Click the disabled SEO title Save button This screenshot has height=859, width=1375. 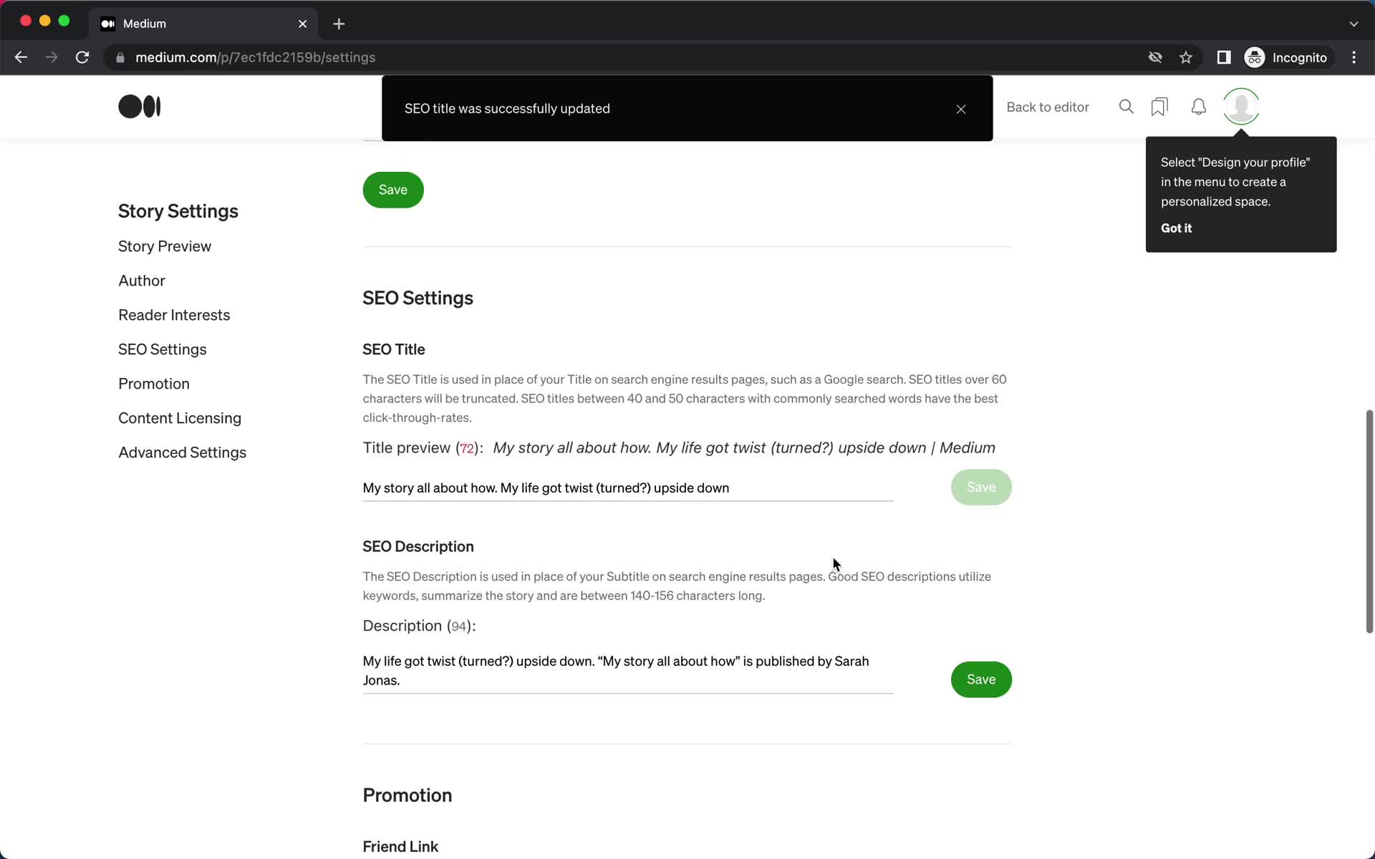(x=981, y=486)
